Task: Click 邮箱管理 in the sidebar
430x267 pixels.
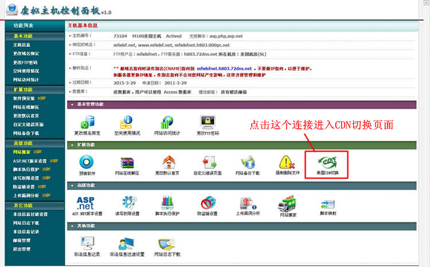Action: (22, 240)
